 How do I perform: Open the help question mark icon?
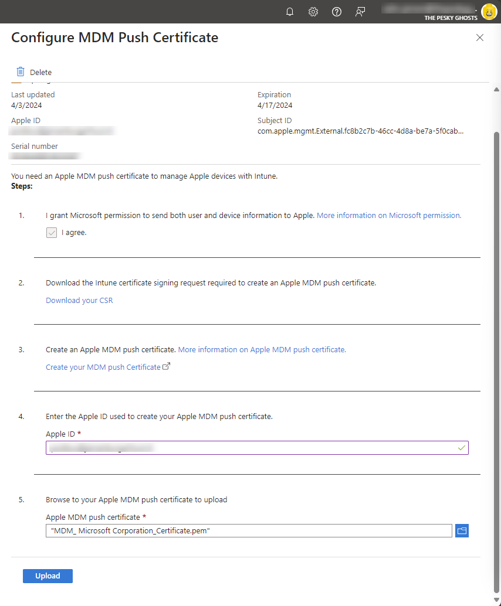point(337,12)
